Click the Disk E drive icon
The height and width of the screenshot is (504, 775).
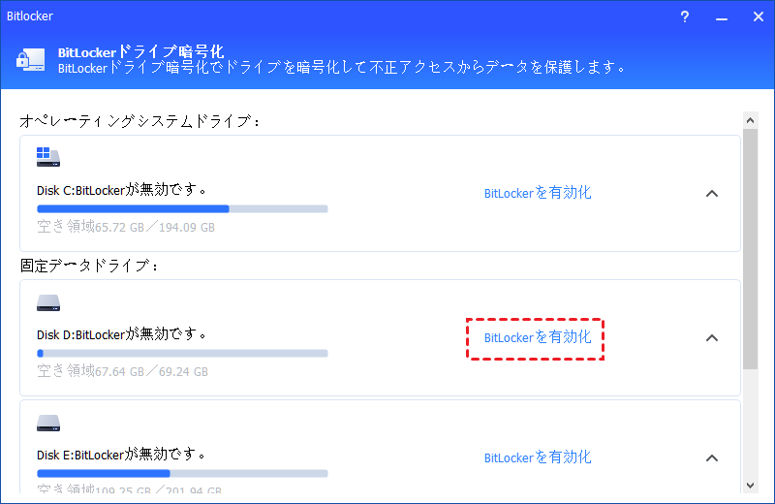[47, 423]
